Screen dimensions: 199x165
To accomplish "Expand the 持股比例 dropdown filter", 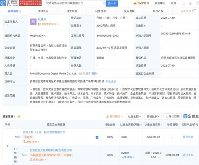I will click(153, 117).
